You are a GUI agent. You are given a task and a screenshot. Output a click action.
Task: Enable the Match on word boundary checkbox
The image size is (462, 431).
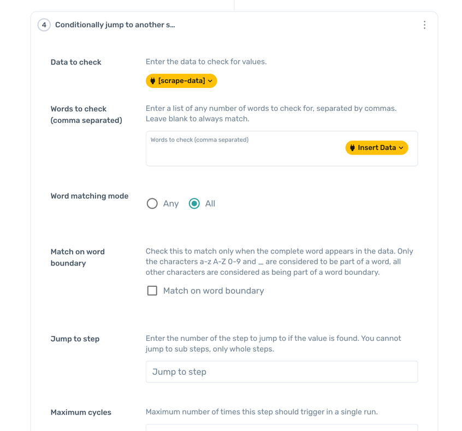point(152,291)
